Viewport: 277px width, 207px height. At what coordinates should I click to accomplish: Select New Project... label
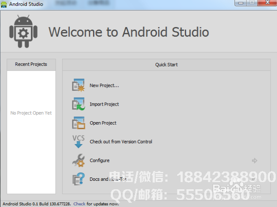(104, 85)
